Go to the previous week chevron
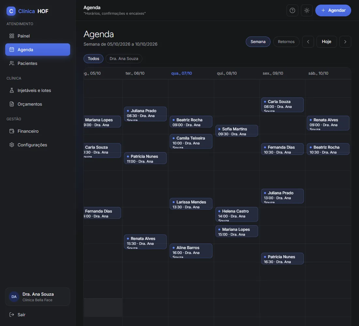The height and width of the screenshot is (326, 359). 308,42
